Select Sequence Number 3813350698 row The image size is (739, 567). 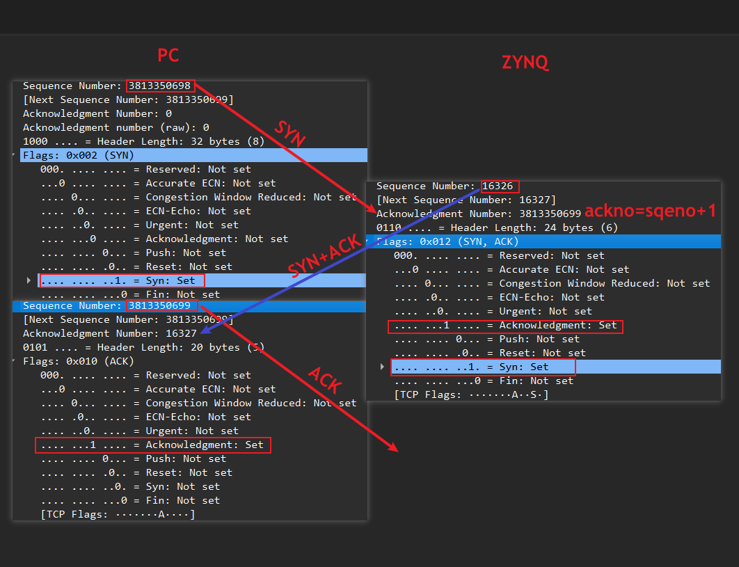[x=106, y=86]
